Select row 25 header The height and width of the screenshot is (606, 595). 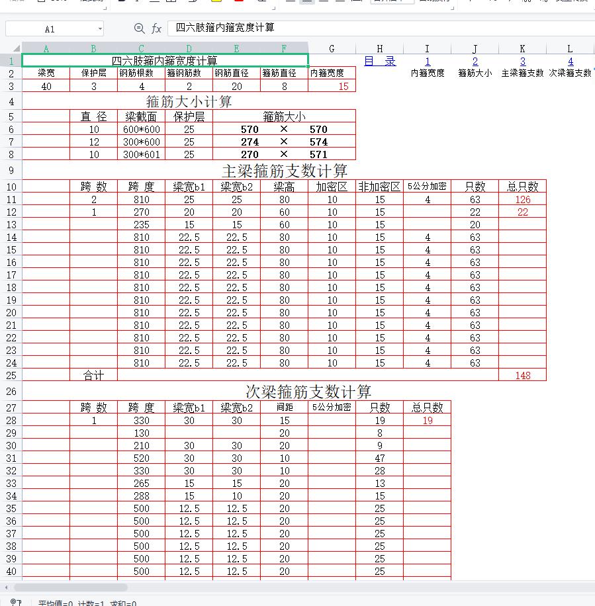coord(11,375)
